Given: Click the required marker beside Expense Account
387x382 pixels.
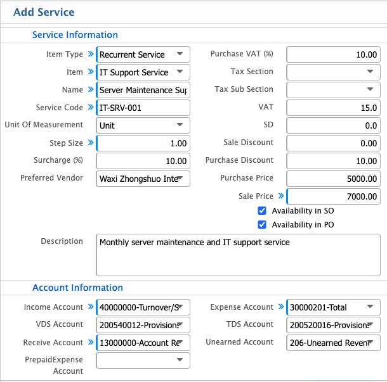Looking at the screenshot, I should (281, 307).
